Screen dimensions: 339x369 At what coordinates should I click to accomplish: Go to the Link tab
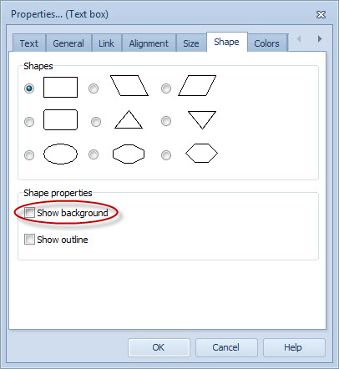(x=107, y=43)
